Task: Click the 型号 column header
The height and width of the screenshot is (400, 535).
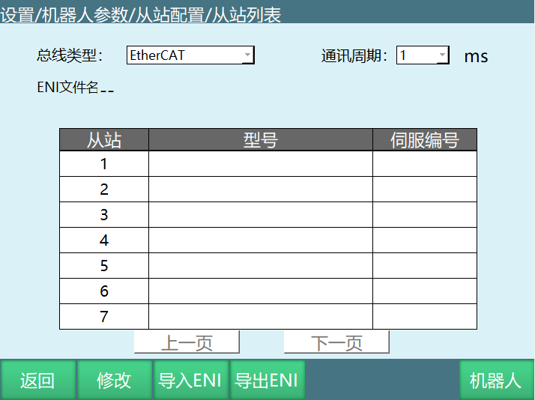Action: coord(260,140)
